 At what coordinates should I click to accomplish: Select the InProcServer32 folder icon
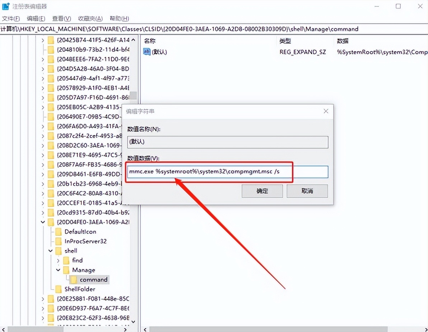click(x=59, y=241)
